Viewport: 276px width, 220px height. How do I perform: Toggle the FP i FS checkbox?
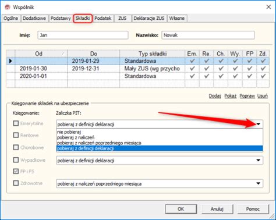16,171
